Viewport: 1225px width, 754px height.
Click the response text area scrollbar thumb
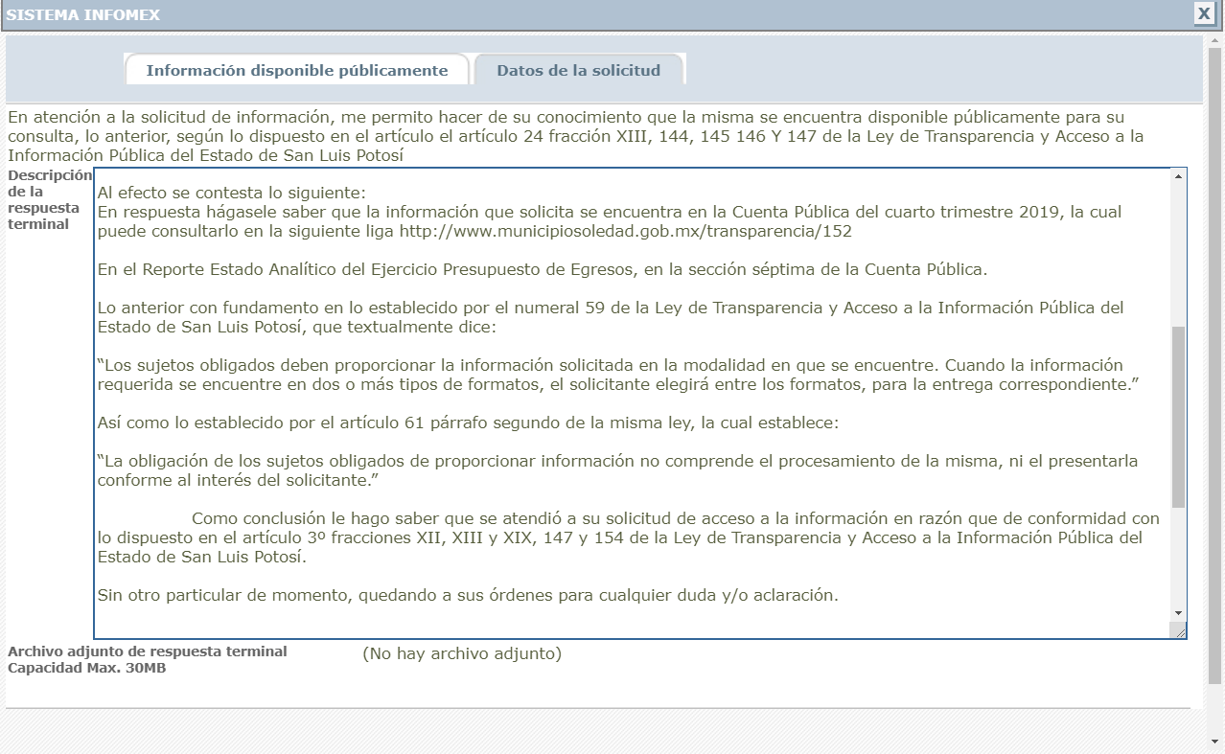[1178, 417]
